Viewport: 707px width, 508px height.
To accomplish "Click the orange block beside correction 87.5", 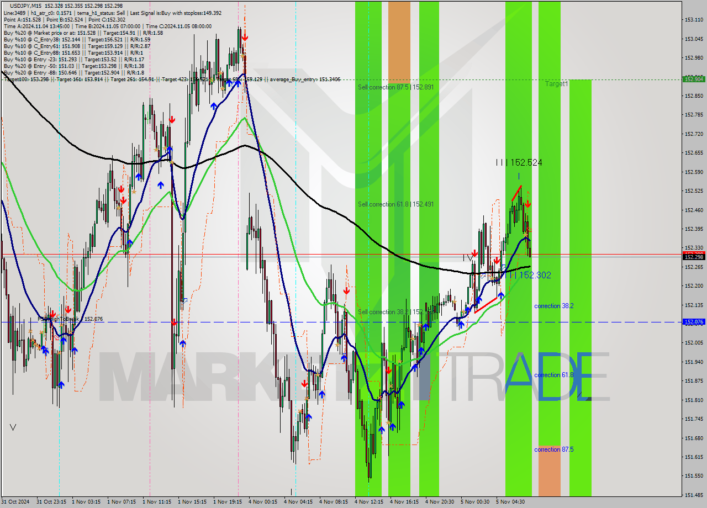I will click(x=549, y=471).
